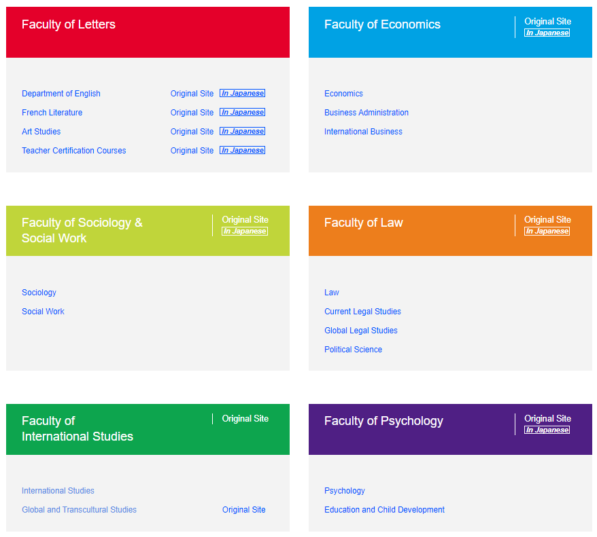This screenshot has width=597, height=537.
Task: Open the Current Legal Studies link
Action: [x=362, y=312]
